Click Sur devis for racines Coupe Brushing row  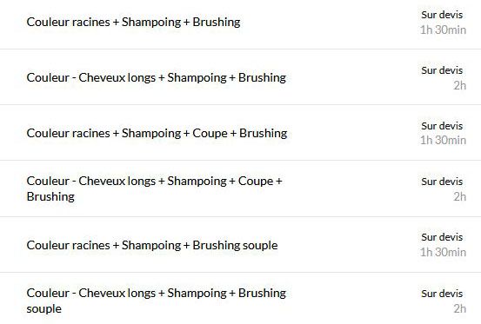[x=442, y=126]
